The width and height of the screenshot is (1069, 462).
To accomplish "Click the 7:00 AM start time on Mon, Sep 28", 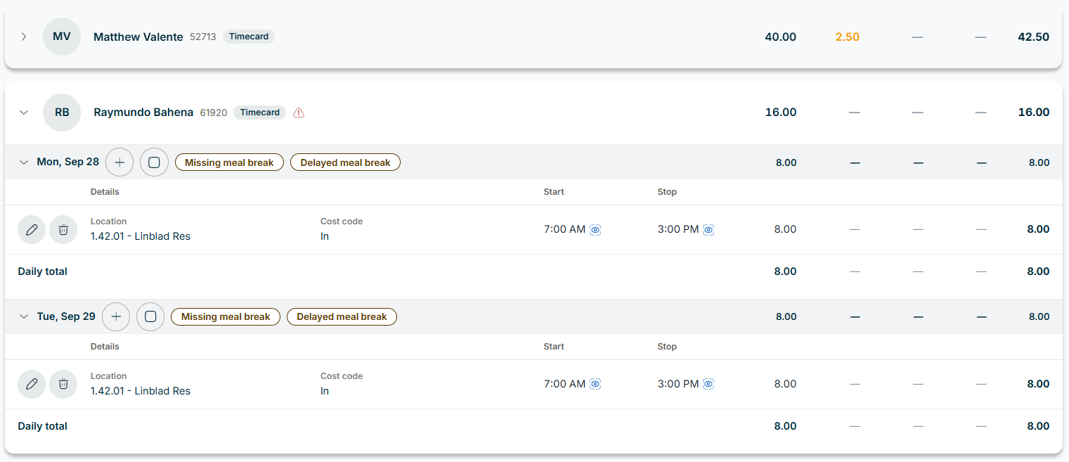I will 565,229.
